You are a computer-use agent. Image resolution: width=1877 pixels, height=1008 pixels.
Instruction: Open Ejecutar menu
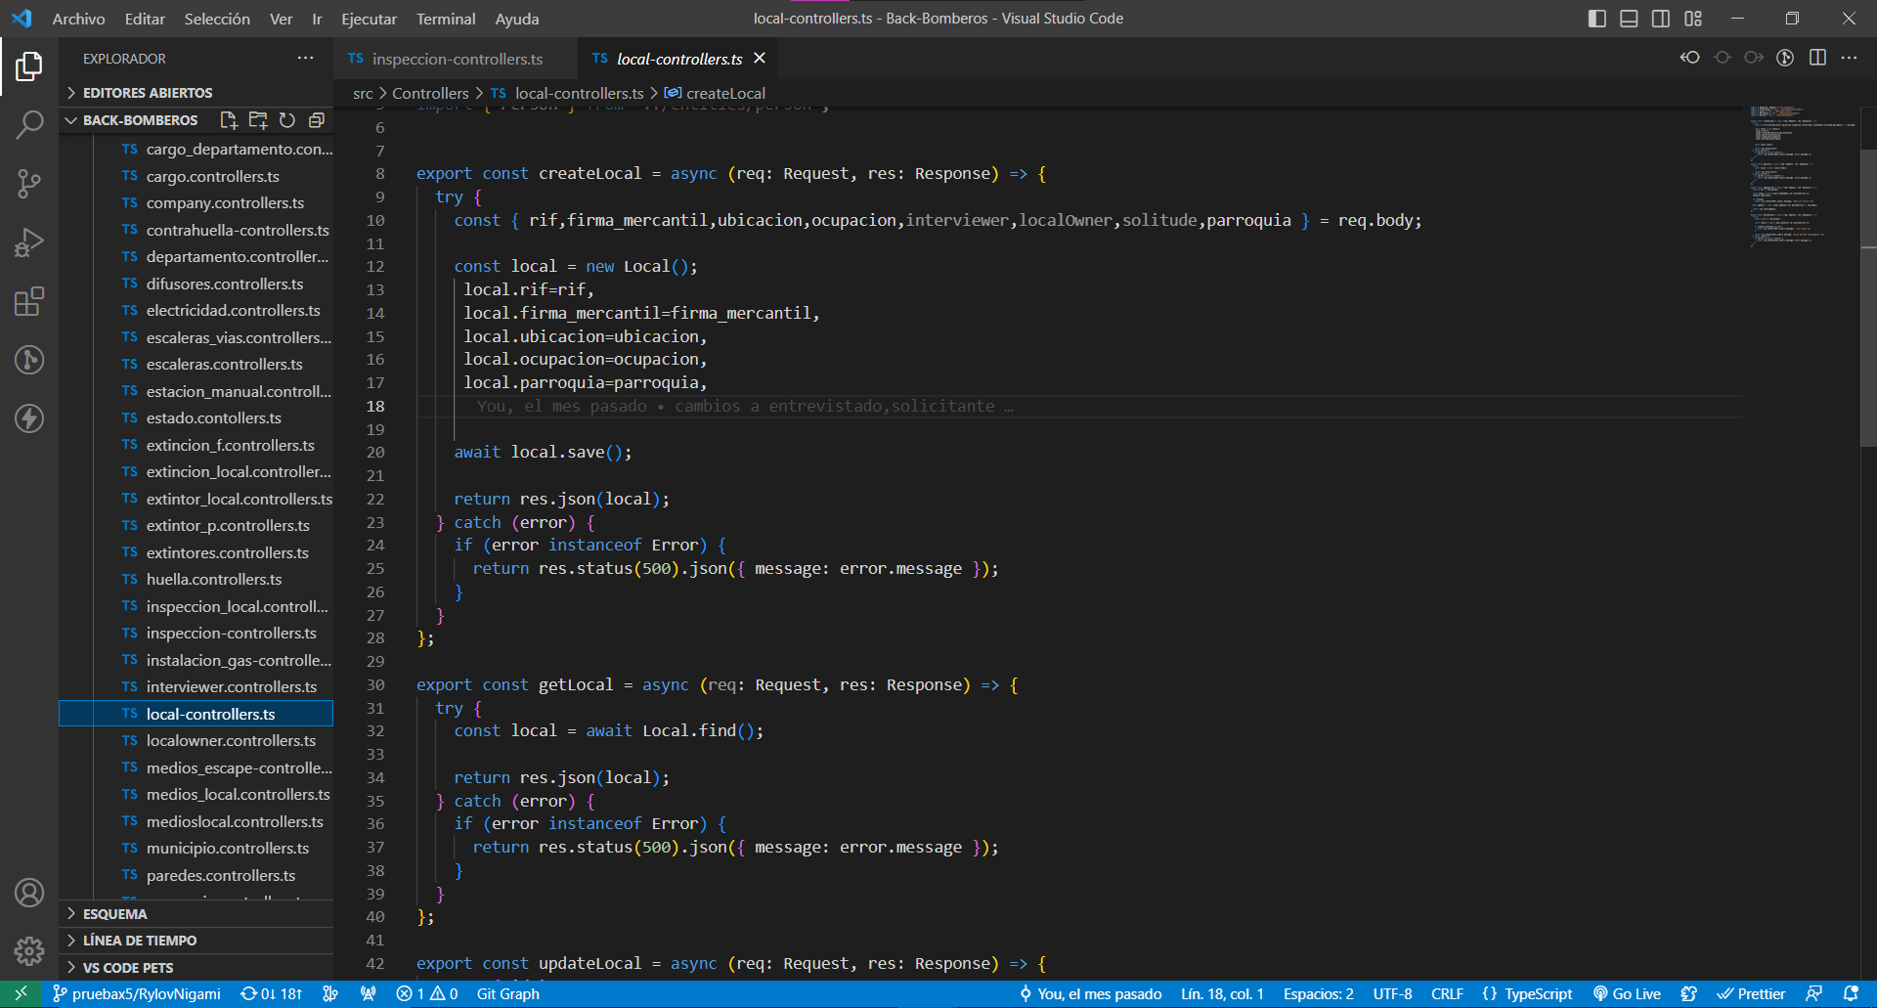(369, 19)
